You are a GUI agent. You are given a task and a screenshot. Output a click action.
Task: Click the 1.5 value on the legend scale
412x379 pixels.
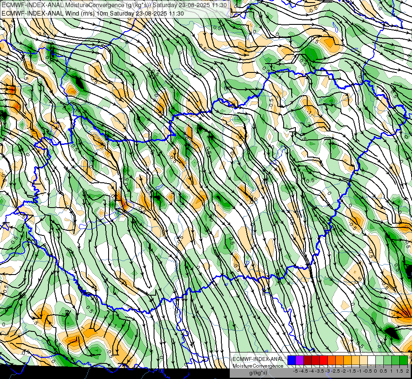pyautogui.click(x=400, y=371)
